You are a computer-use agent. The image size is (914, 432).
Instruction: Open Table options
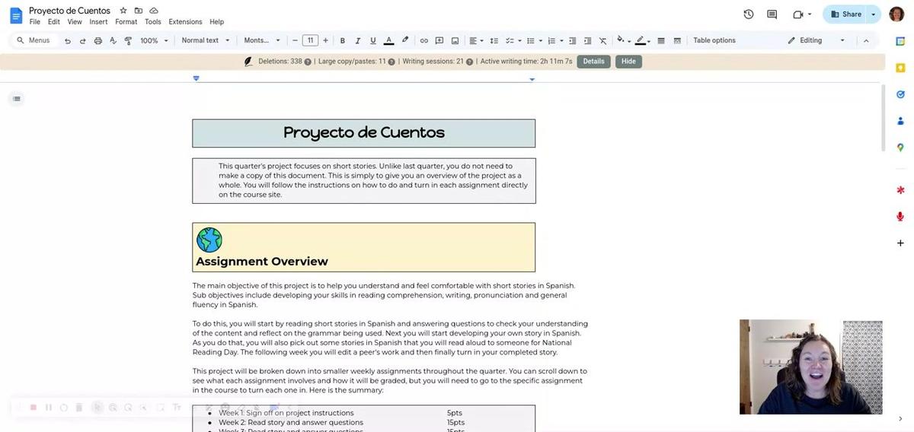tap(714, 41)
